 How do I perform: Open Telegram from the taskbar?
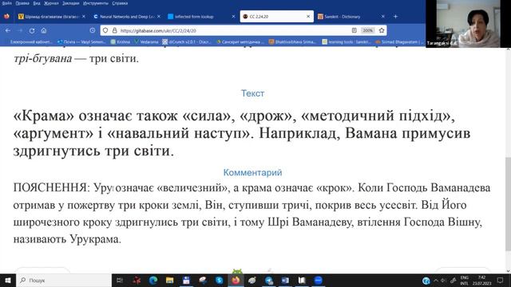coord(269,280)
